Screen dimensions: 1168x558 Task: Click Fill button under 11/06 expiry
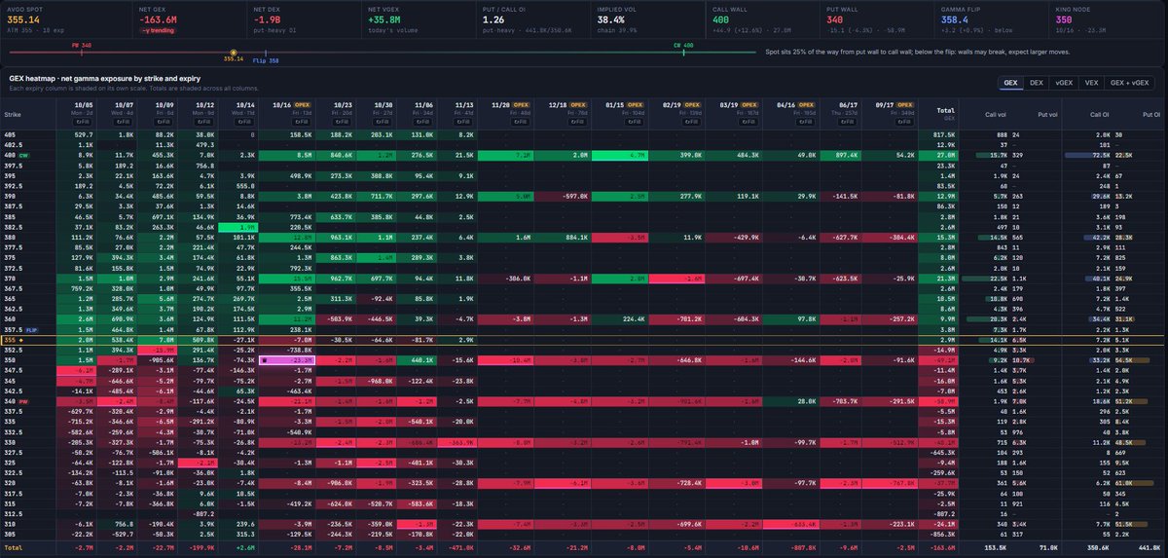point(423,121)
